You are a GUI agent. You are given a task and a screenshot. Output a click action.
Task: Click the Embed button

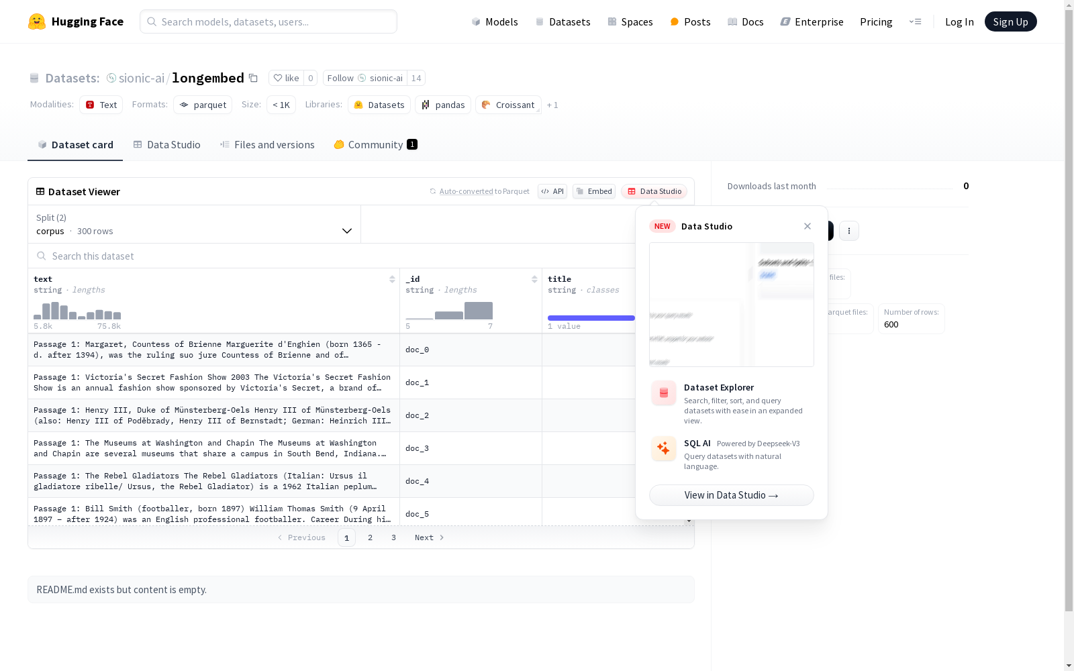tap(594, 191)
